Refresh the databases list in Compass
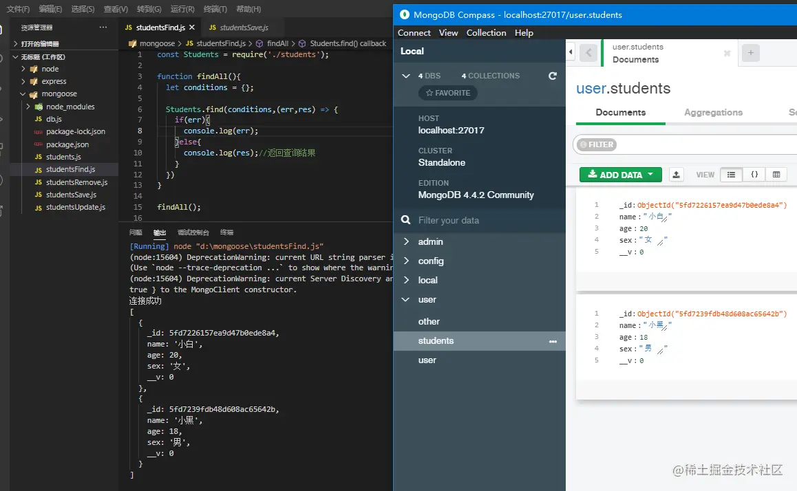 553,76
